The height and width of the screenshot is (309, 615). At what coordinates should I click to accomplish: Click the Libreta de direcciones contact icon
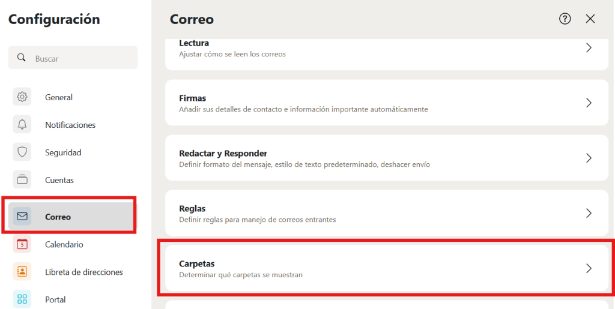coord(22,272)
